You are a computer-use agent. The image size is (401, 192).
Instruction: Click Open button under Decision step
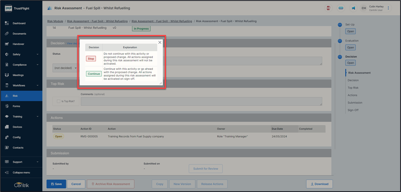(x=351, y=63)
